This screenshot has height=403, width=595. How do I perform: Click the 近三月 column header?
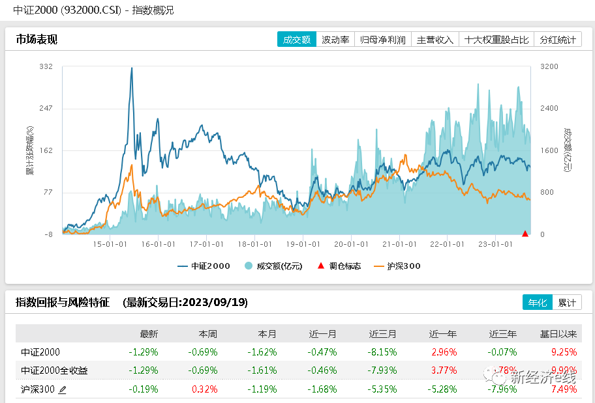click(382, 334)
